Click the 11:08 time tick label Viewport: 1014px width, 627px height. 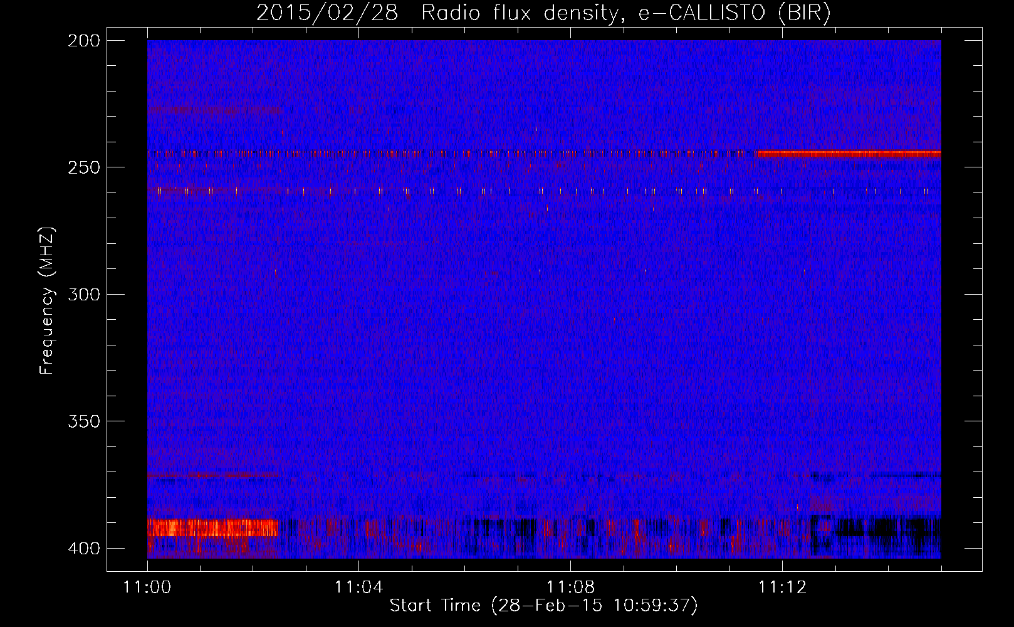[x=570, y=587]
